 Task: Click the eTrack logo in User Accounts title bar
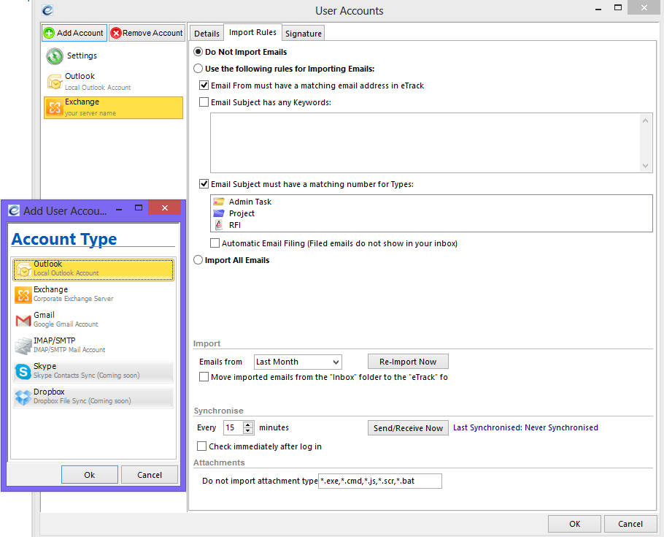(47, 10)
